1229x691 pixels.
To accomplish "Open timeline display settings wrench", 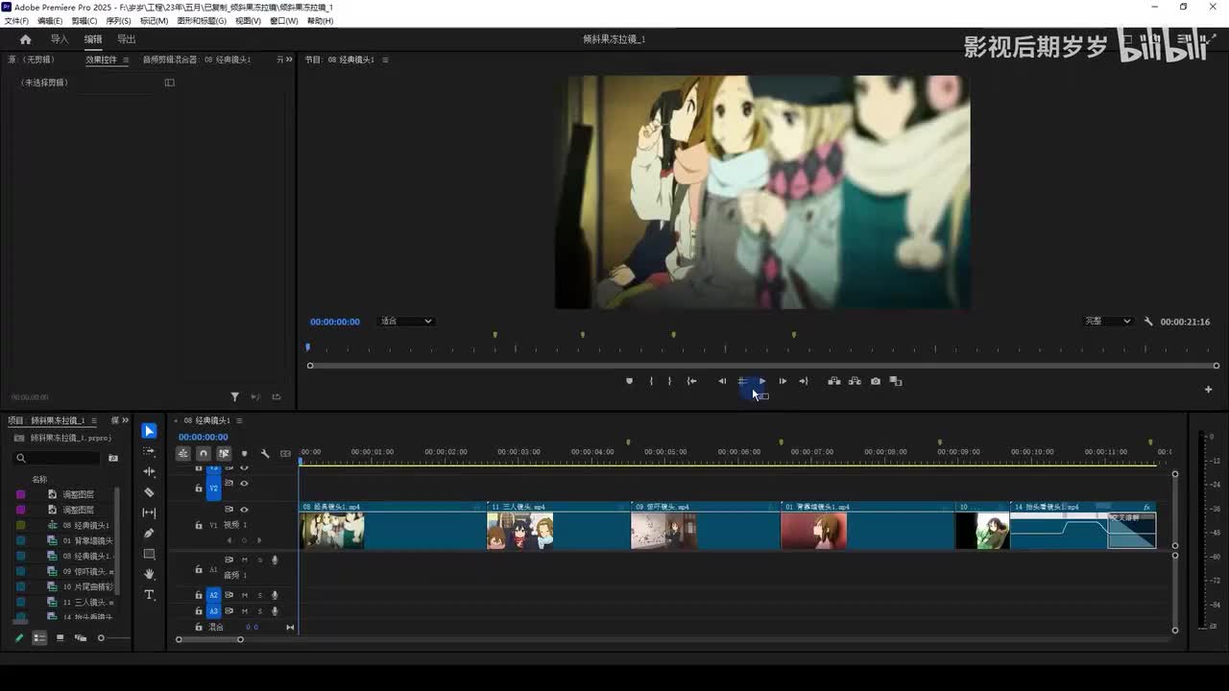I will click(265, 454).
